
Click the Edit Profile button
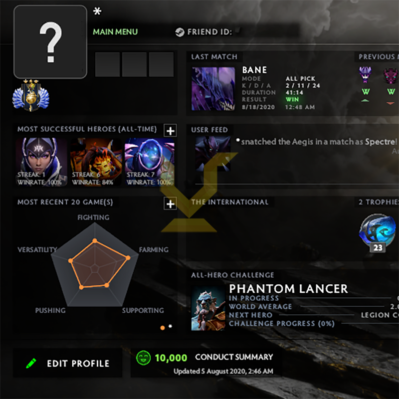tap(68, 363)
